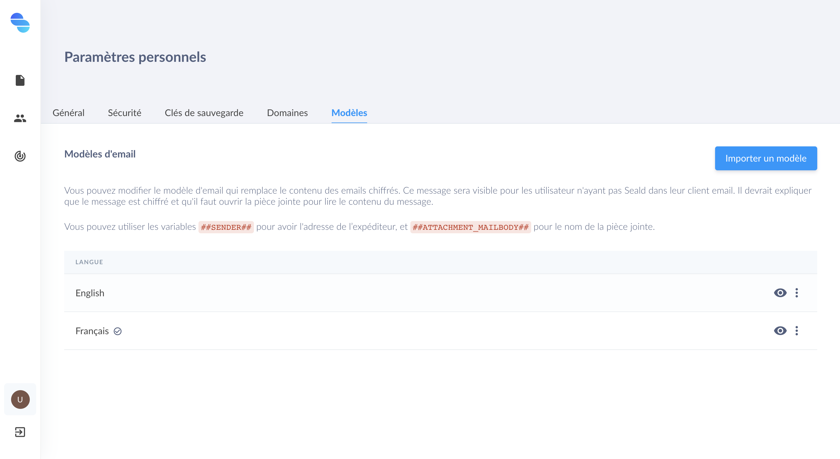Open more options for Français template
Image resolution: width=840 pixels, height=459 pixels.
(797, 331)
